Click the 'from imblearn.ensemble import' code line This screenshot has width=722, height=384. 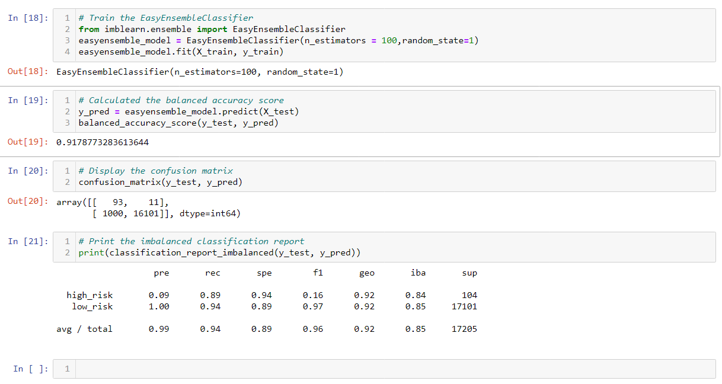[x=212, y=29]
